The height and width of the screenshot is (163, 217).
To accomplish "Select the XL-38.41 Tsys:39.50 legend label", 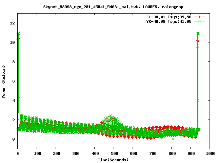I will (169, 17).
